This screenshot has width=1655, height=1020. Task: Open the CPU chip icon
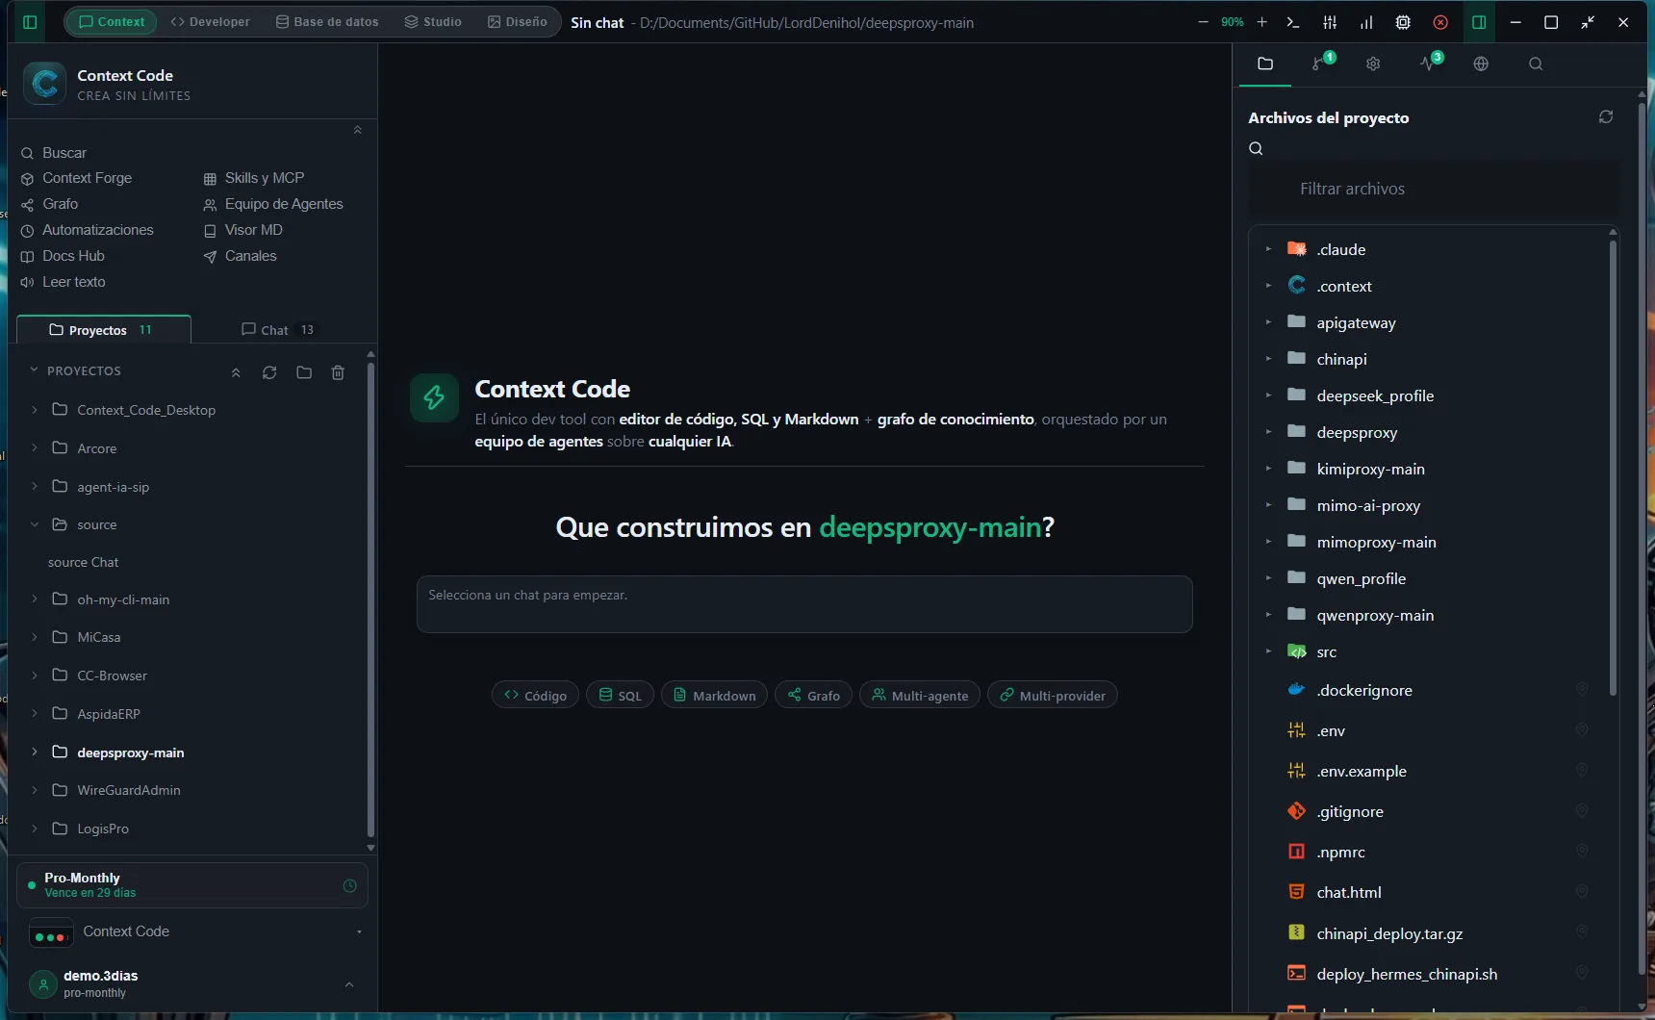coord(1403,22)
